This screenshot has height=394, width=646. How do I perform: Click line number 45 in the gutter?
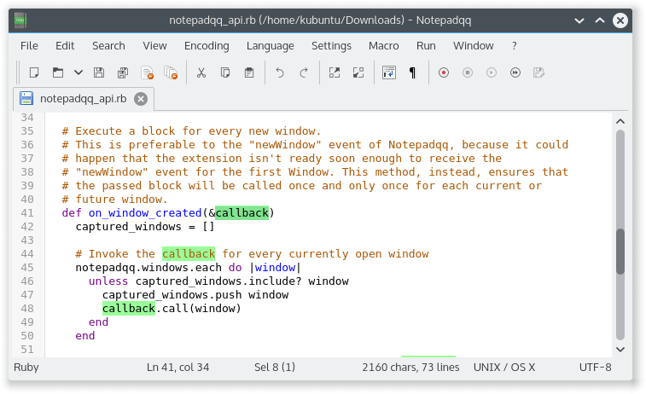tap(49, 267)
